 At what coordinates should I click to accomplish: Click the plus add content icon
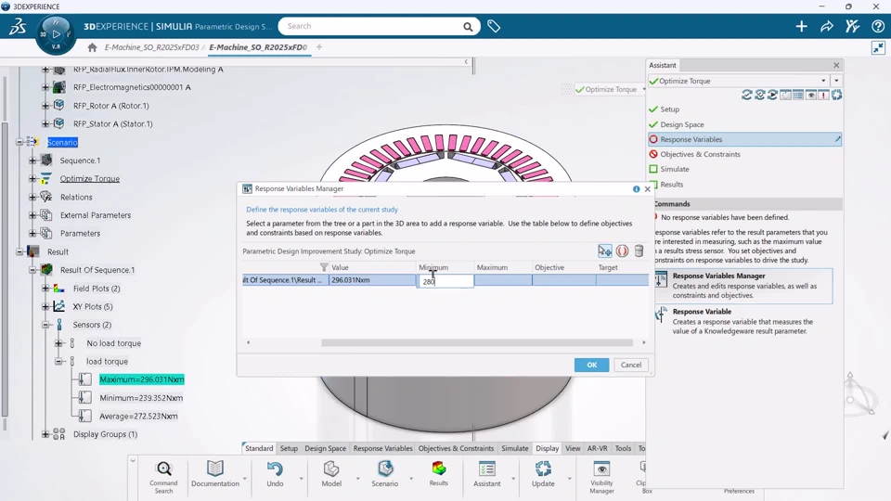click(x=801, y=26)
